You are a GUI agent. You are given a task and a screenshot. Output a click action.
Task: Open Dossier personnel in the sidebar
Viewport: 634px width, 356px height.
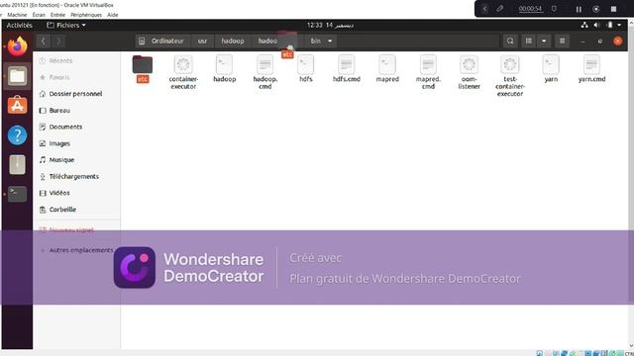coord(76,94)
